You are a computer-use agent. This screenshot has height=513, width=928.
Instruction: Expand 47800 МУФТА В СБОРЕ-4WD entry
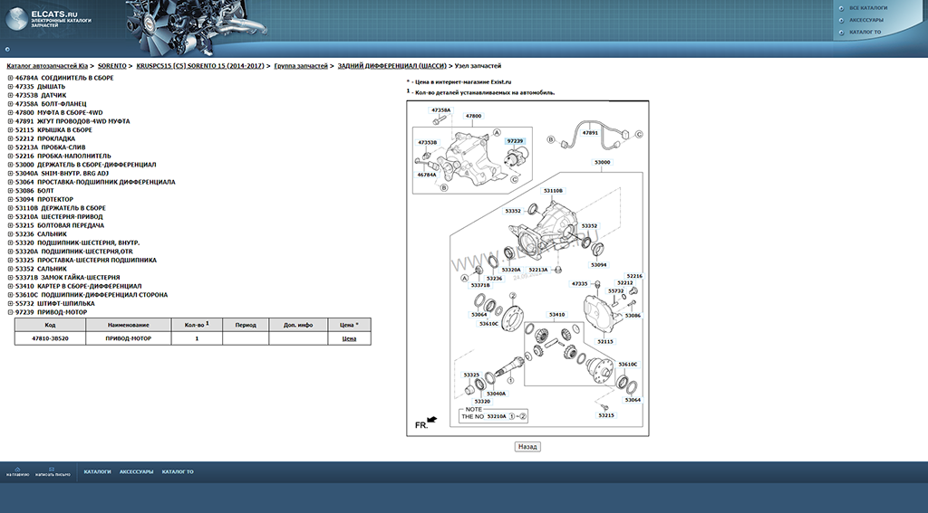pyautogui.click(x=10, y=112)
